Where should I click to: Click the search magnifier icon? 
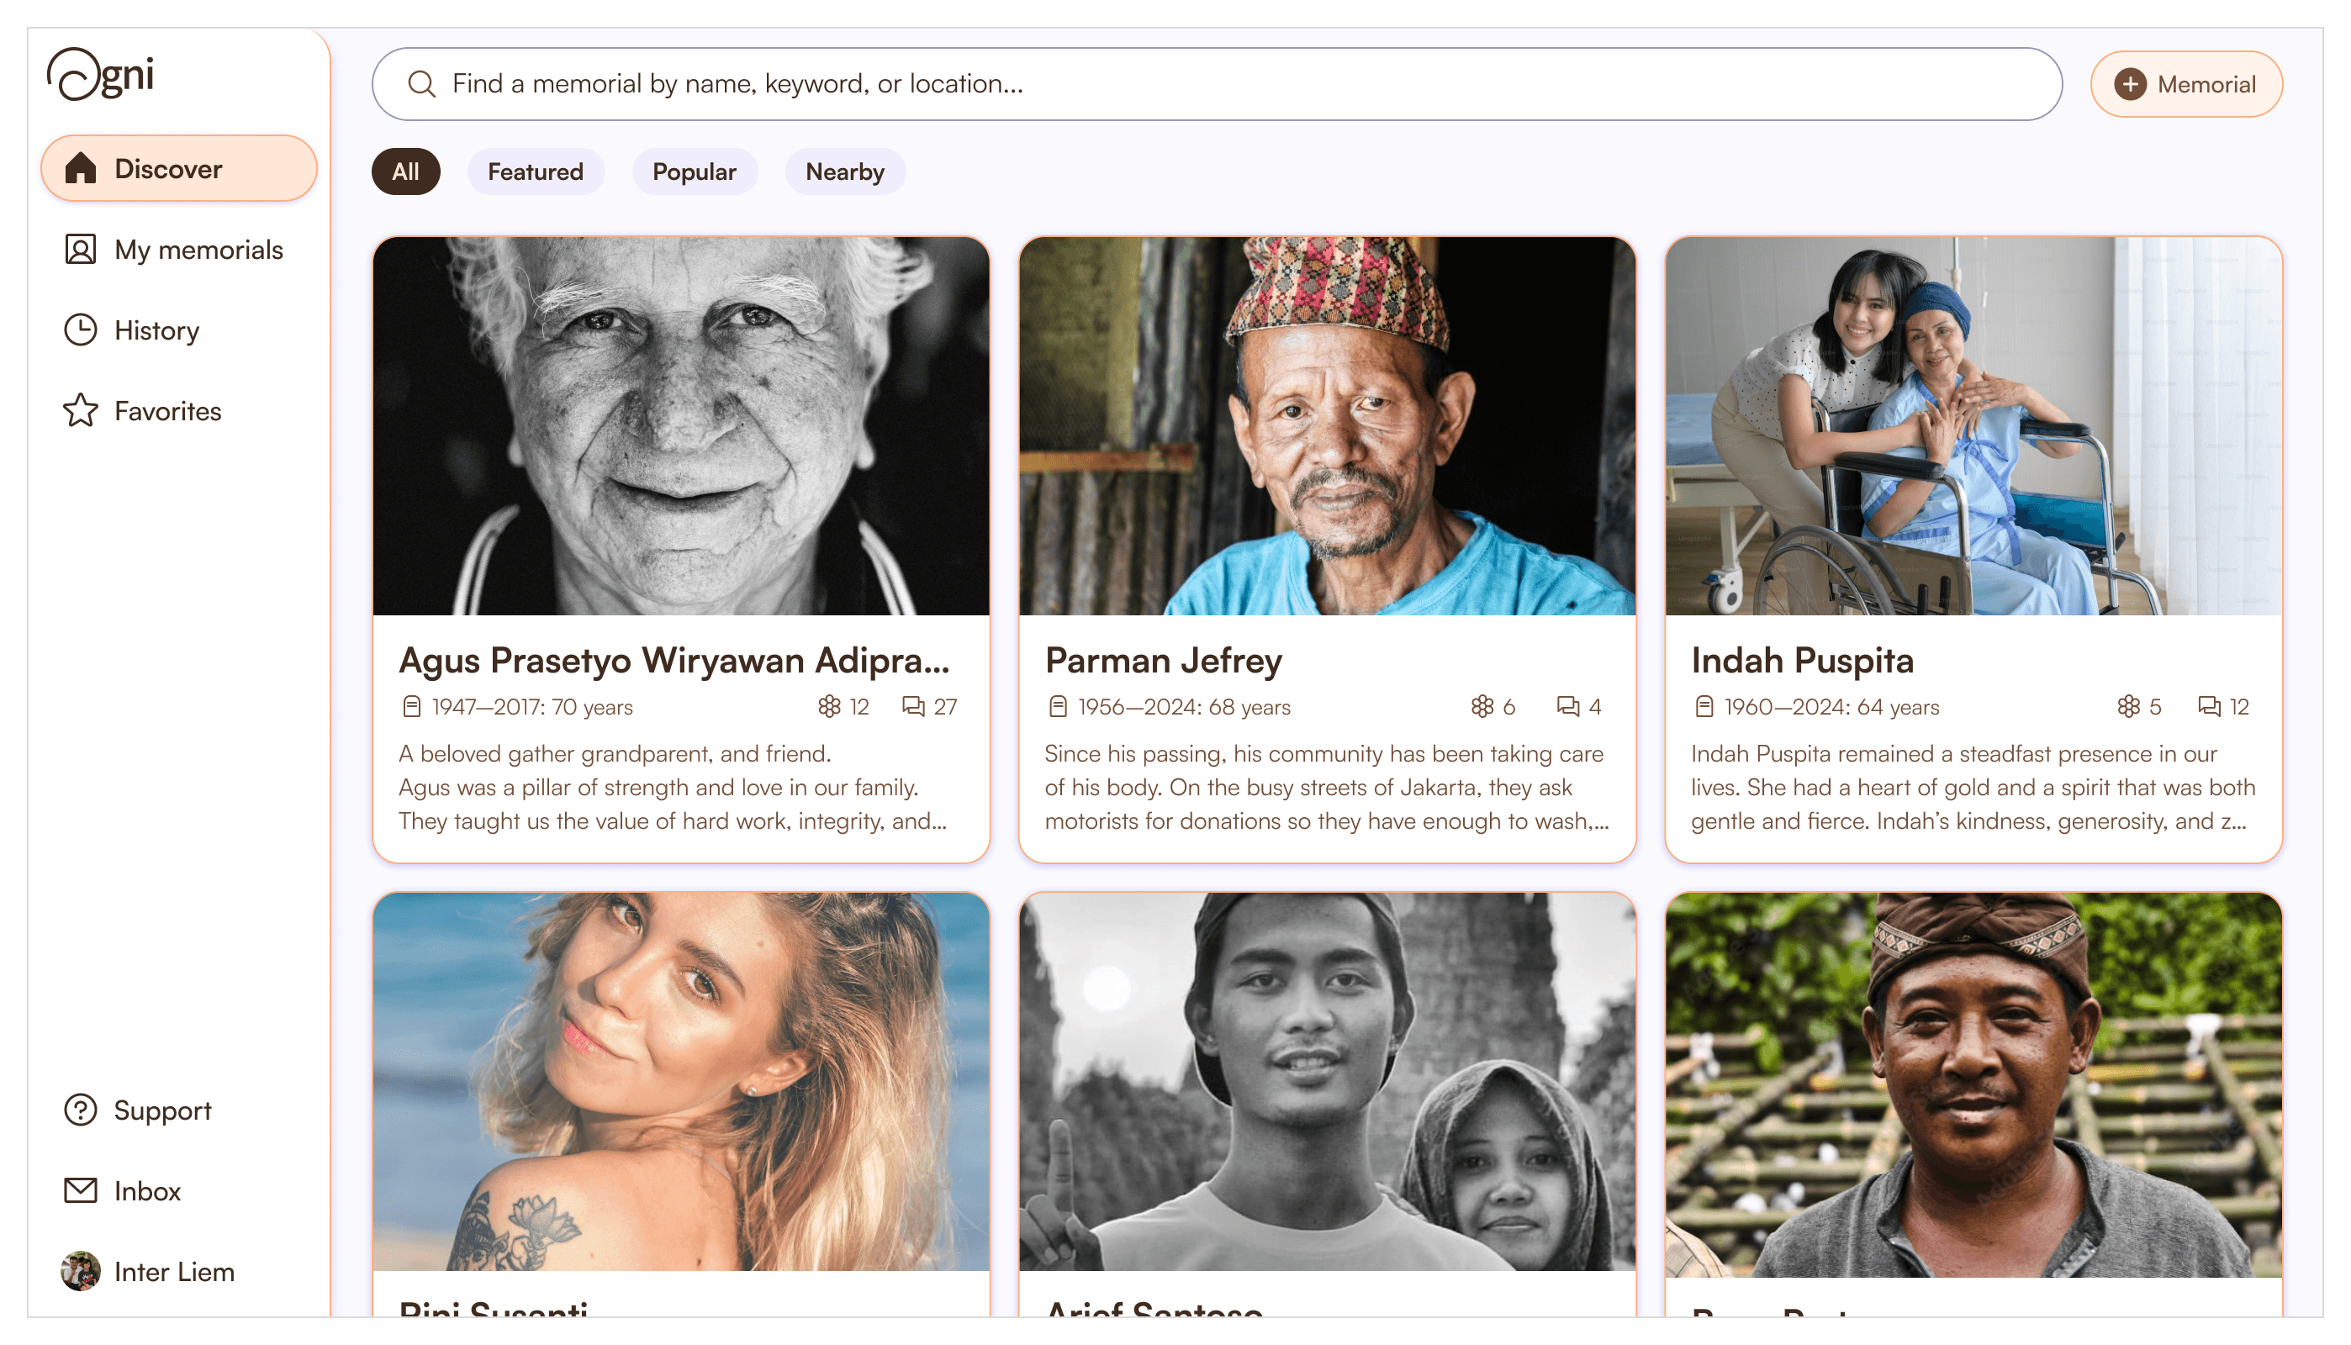(421, 84)
